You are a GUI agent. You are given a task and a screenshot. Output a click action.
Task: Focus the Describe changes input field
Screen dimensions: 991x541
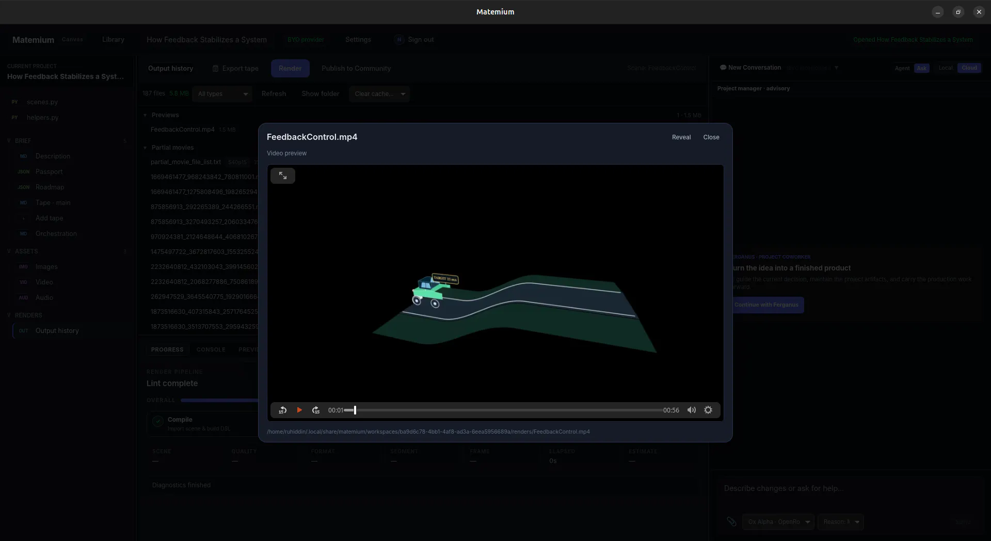point(849,488)
